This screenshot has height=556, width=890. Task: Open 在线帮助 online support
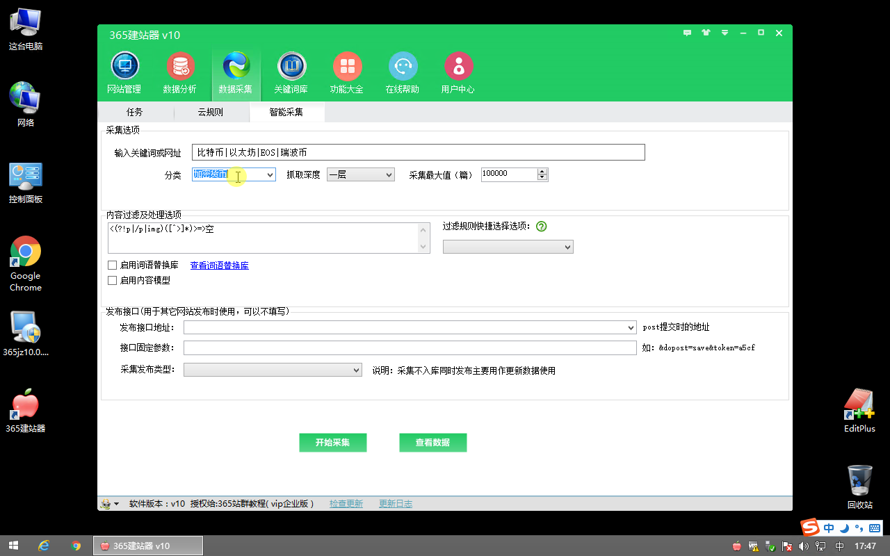[x=403, y=73]
